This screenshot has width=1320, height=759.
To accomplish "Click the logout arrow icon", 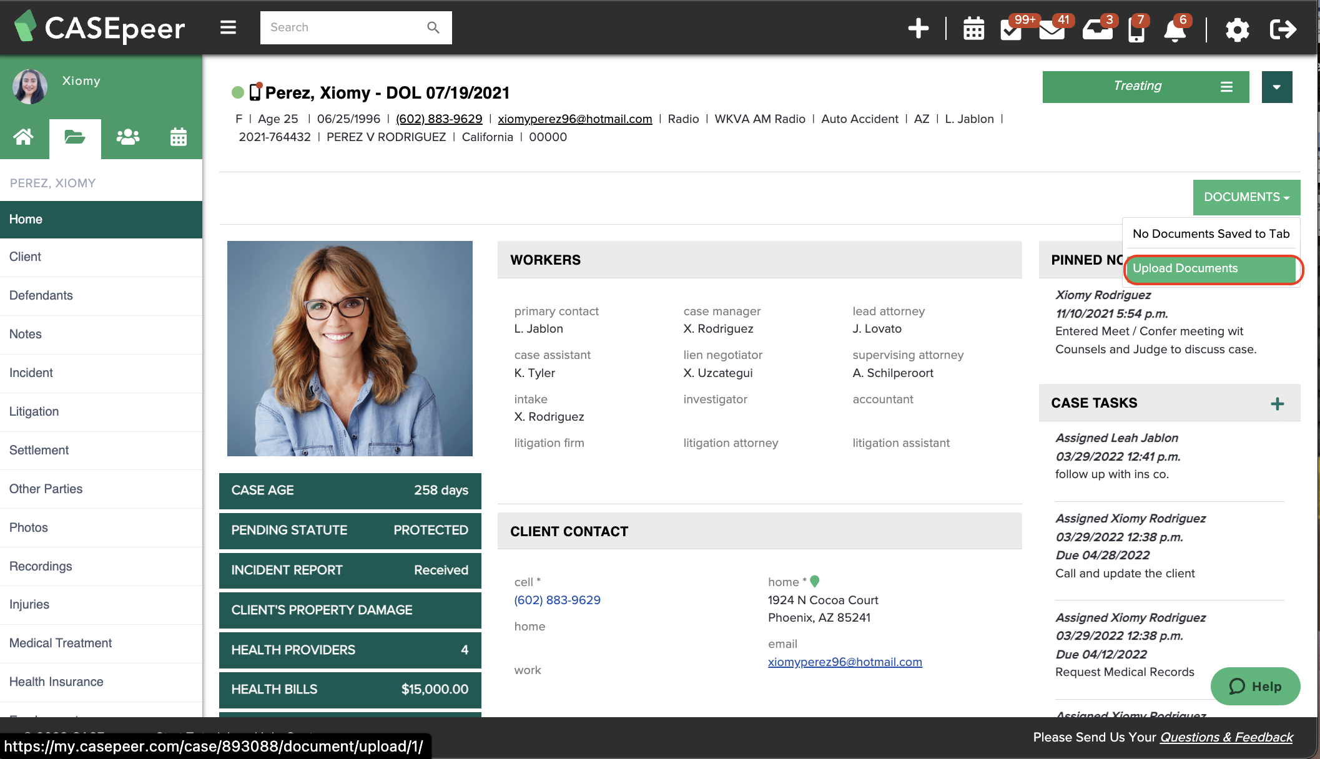I will coord(1283,29).
